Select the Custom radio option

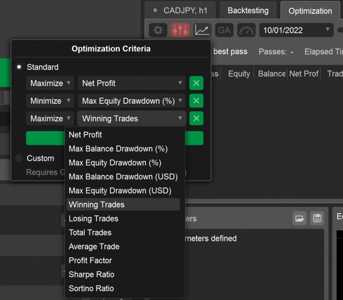pos(19,158)
